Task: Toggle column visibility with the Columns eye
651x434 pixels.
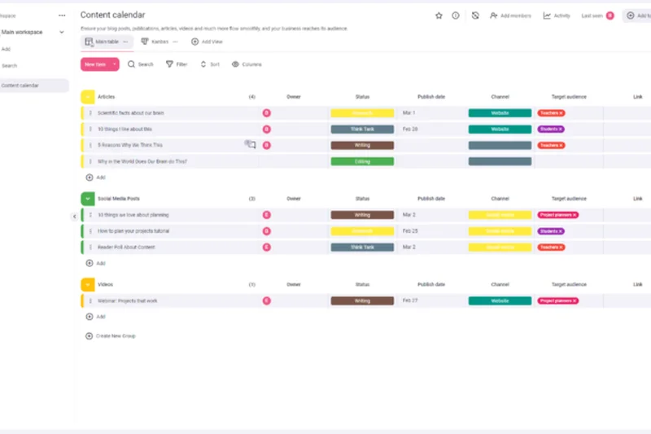Action: (x=235, y=64)
